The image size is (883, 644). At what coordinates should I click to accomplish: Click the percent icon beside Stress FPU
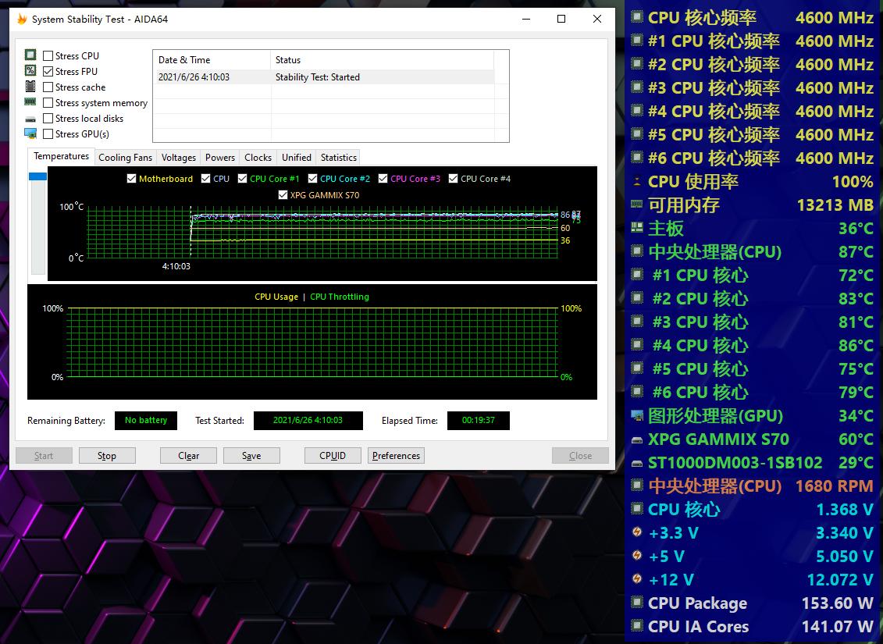30,71
